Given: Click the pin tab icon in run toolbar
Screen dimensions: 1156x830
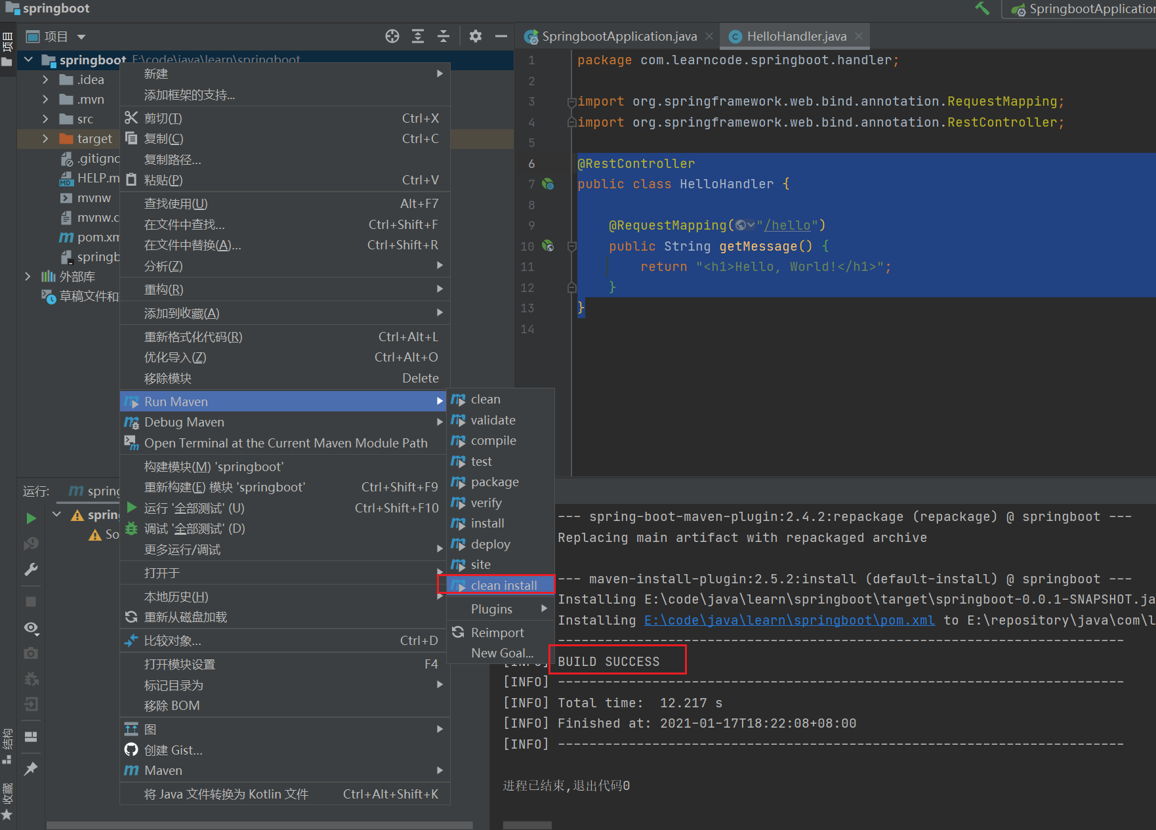Looking at the screenshot, I should 31,768.
